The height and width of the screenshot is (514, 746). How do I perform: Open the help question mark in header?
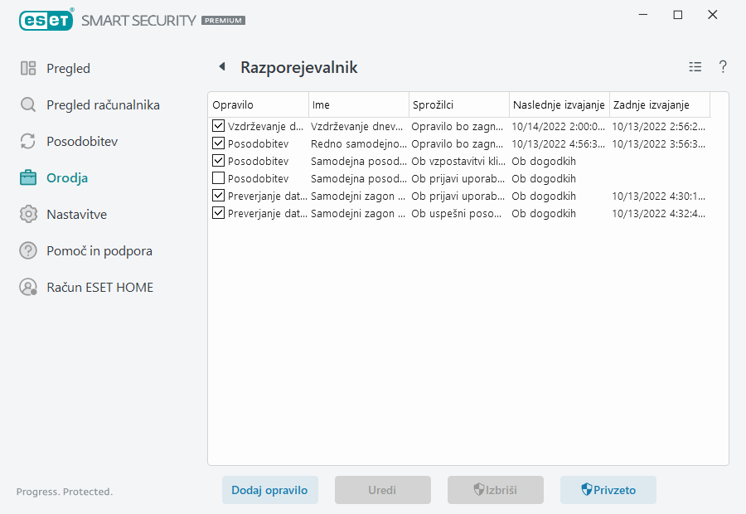click(x=723, y=67)
